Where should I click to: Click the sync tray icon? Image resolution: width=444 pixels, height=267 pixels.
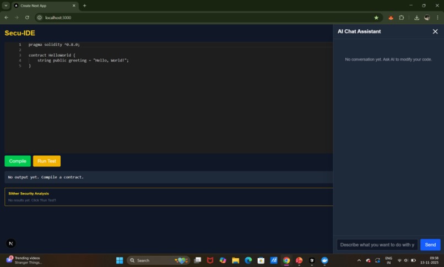point(377,260)
